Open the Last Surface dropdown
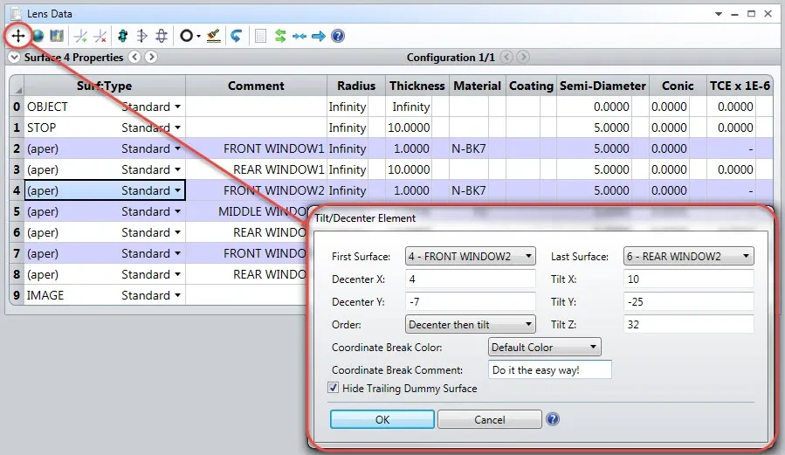The image size is (785, 455). [688, 256]
